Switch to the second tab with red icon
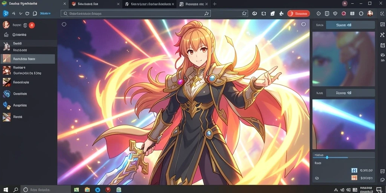The image size is (386, 193). tap(93, 4)
